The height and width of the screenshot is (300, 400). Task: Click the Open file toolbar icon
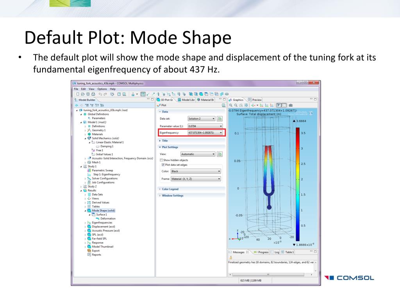click(83, 94)
